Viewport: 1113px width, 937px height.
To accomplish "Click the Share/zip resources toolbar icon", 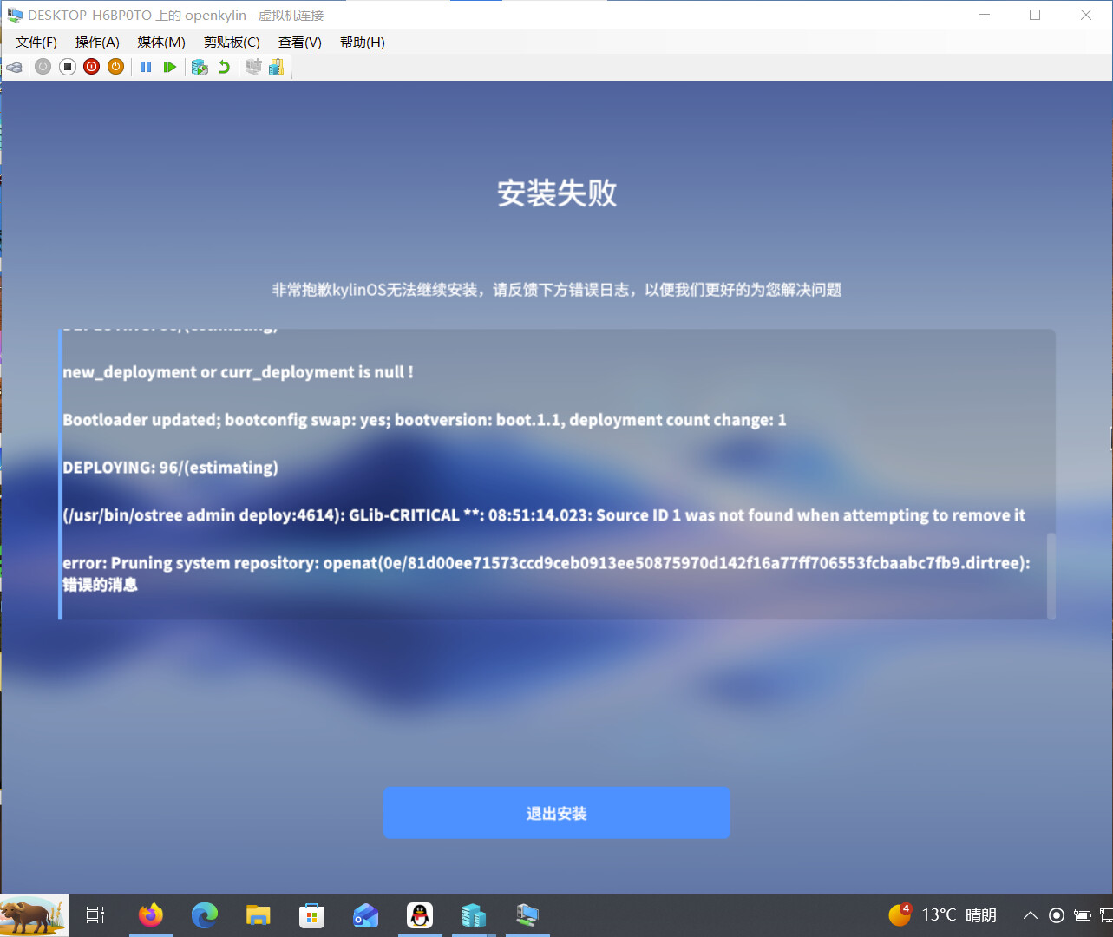I will coord(277,67).
